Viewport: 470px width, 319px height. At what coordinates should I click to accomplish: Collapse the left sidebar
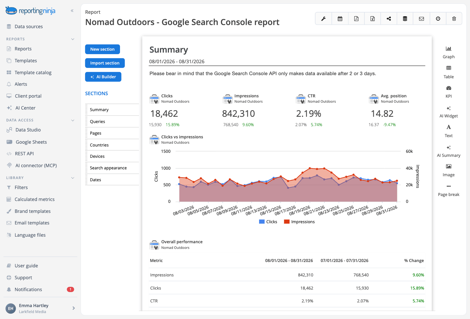pyautogui.click(x=72, y=11)
